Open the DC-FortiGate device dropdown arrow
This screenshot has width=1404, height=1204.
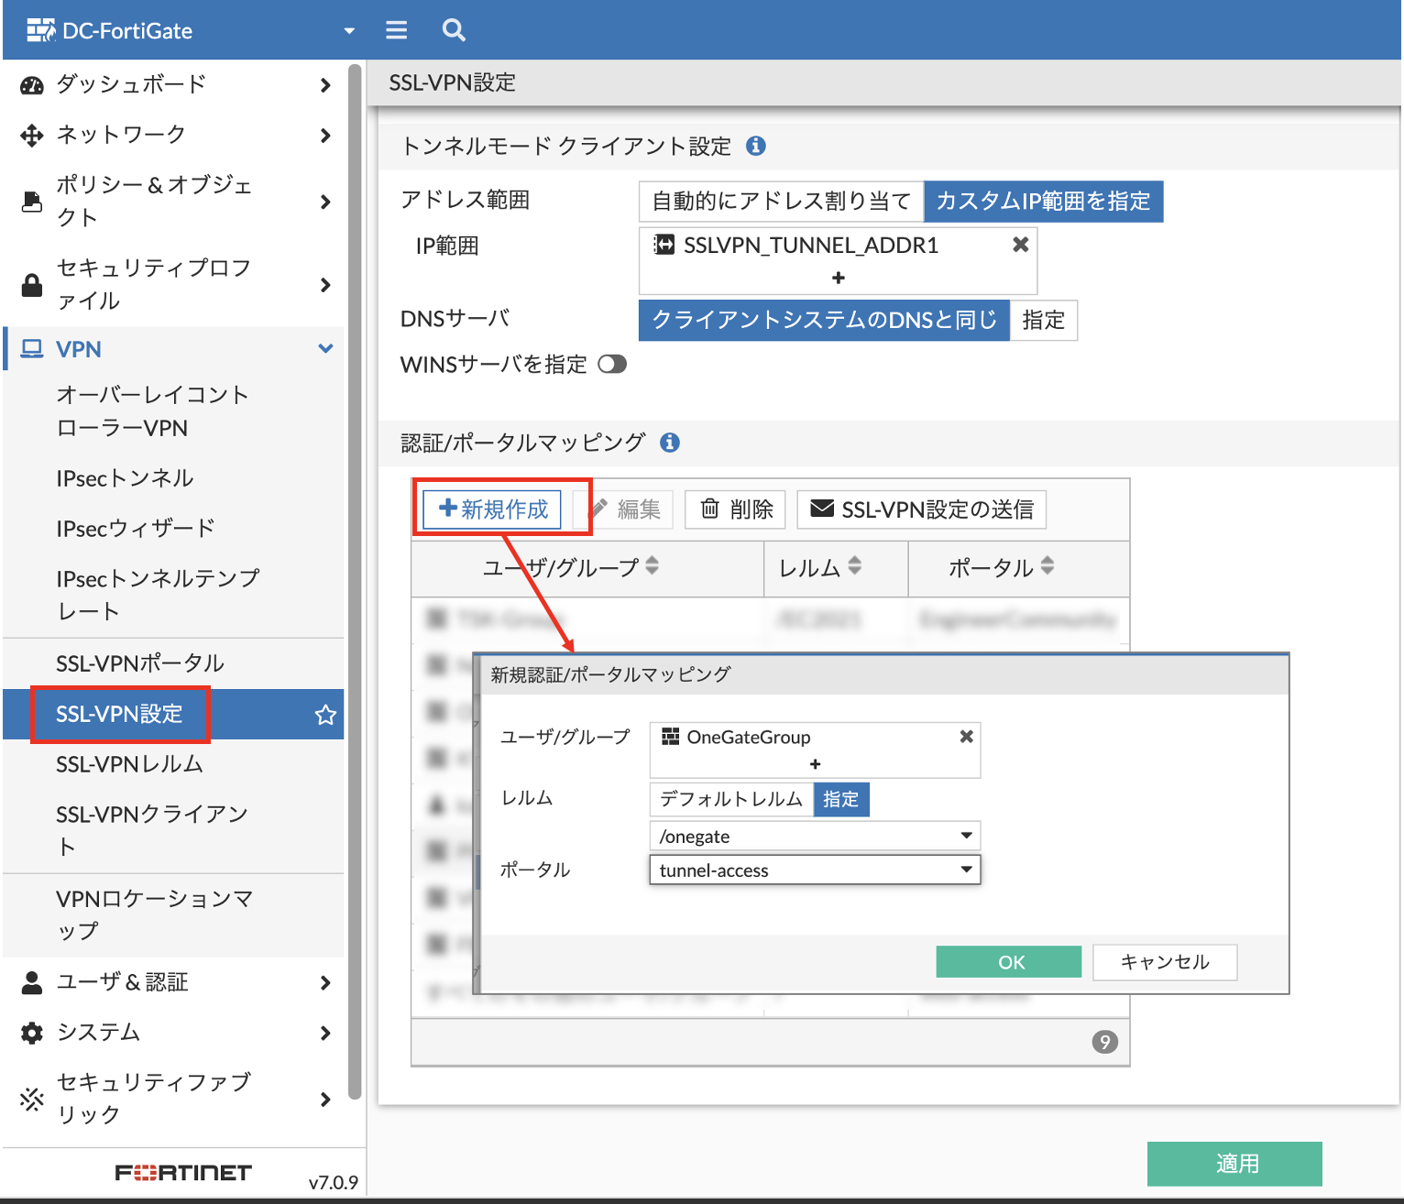pos(349,31)
